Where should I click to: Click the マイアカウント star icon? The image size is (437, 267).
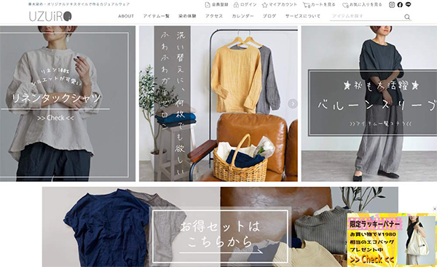(265, 5)
